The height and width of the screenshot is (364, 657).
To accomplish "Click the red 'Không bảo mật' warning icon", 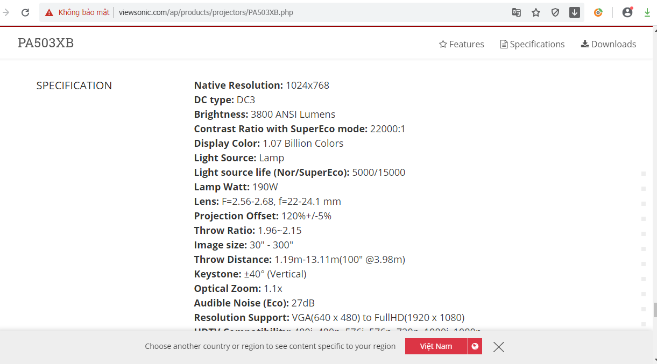I will point(50,12).
